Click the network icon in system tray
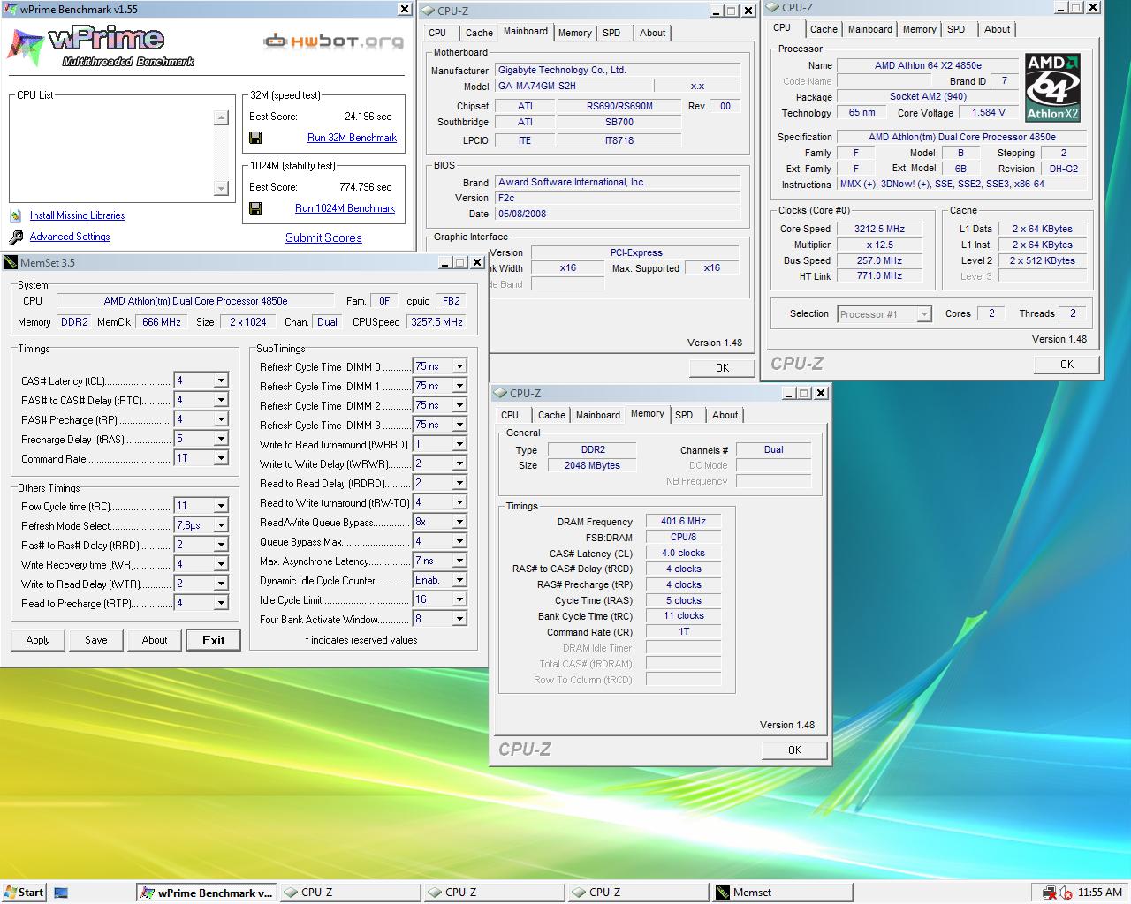1131x904 pixels. point(1050,893)
